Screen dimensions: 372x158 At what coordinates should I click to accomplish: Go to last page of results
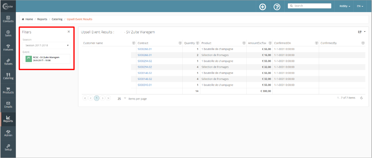(x=108, y=98)
